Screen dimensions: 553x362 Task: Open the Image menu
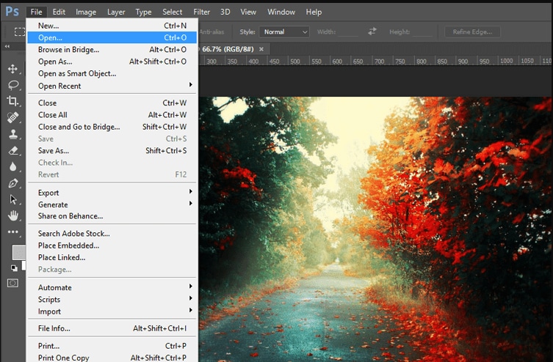pos(86,12)
